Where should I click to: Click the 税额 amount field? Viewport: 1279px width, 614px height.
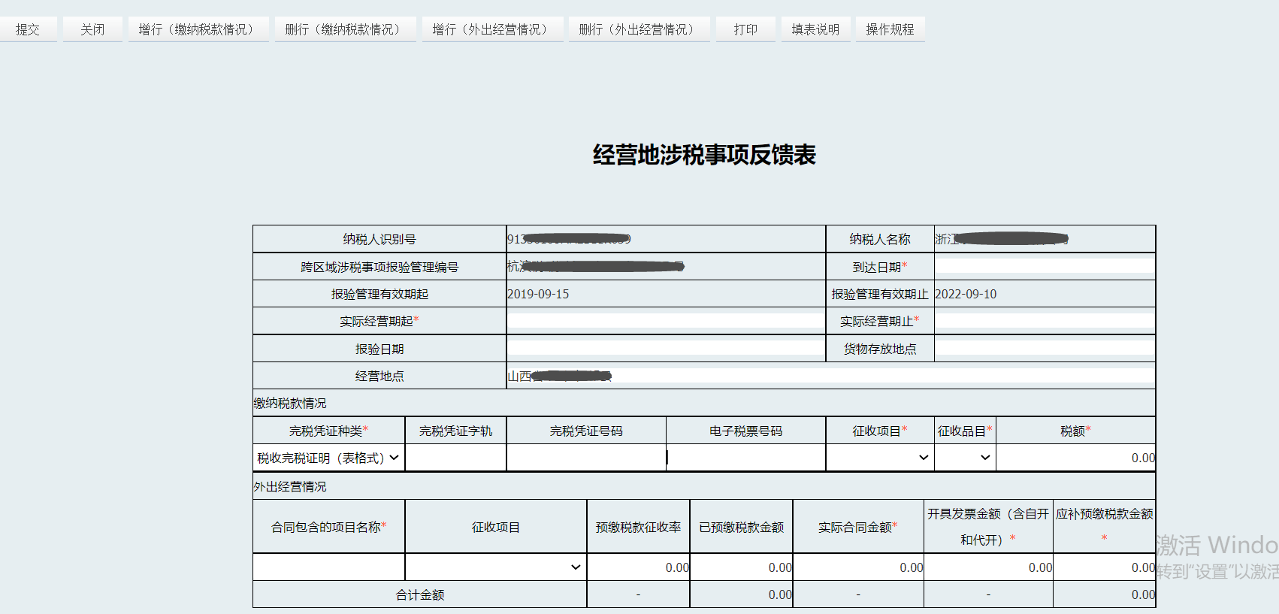point(1076,458)
